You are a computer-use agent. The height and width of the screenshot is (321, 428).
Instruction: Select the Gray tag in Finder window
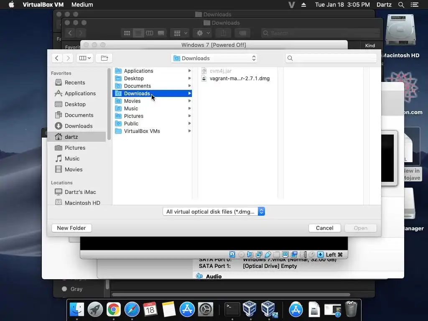point(76,289)
